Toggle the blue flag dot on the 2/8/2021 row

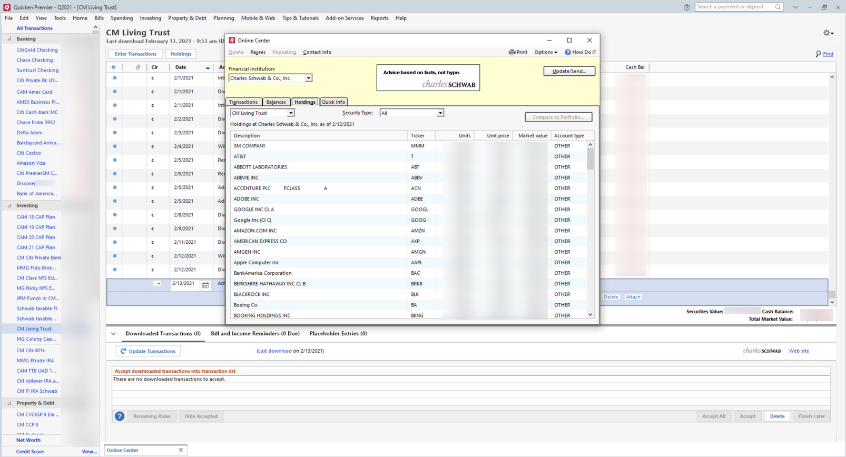pyautogui.click(x=114, y=215)
